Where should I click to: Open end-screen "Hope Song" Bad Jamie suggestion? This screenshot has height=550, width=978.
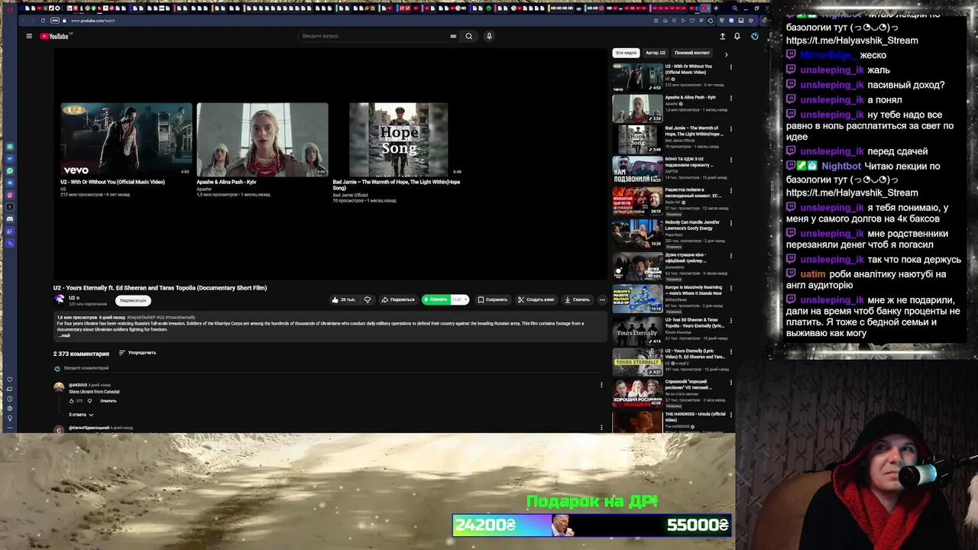click(398, 140)
